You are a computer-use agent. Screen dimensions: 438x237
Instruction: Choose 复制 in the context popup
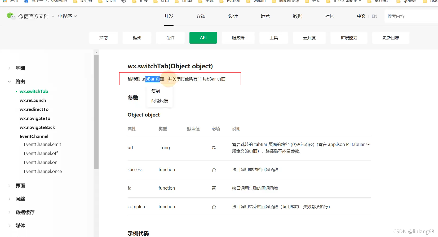coord(156,91)
